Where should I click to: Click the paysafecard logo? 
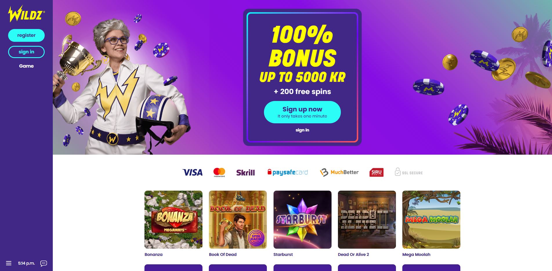(287, 172)
